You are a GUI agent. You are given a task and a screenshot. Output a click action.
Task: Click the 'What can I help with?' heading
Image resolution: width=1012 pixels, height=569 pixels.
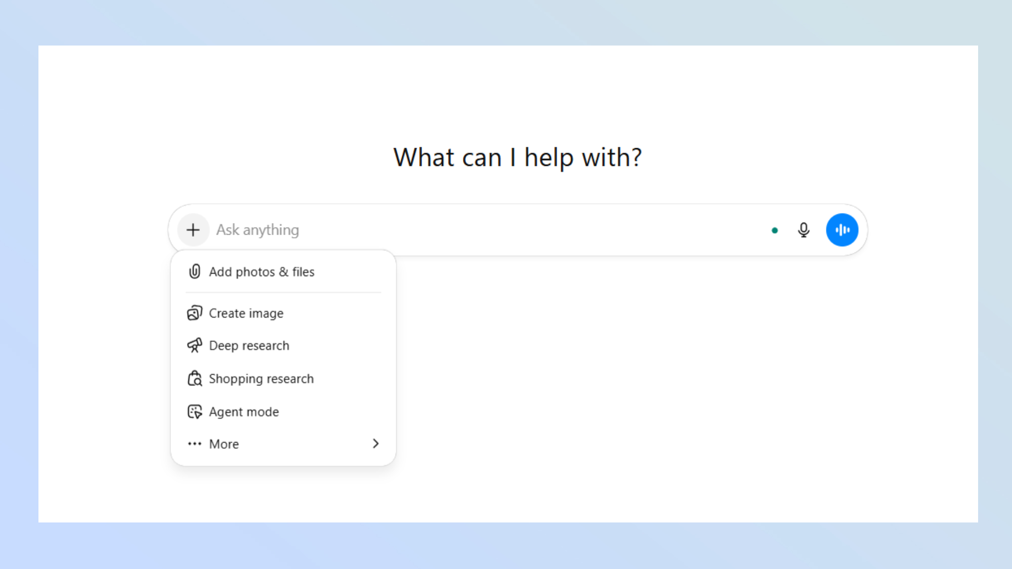pos(518,157)
